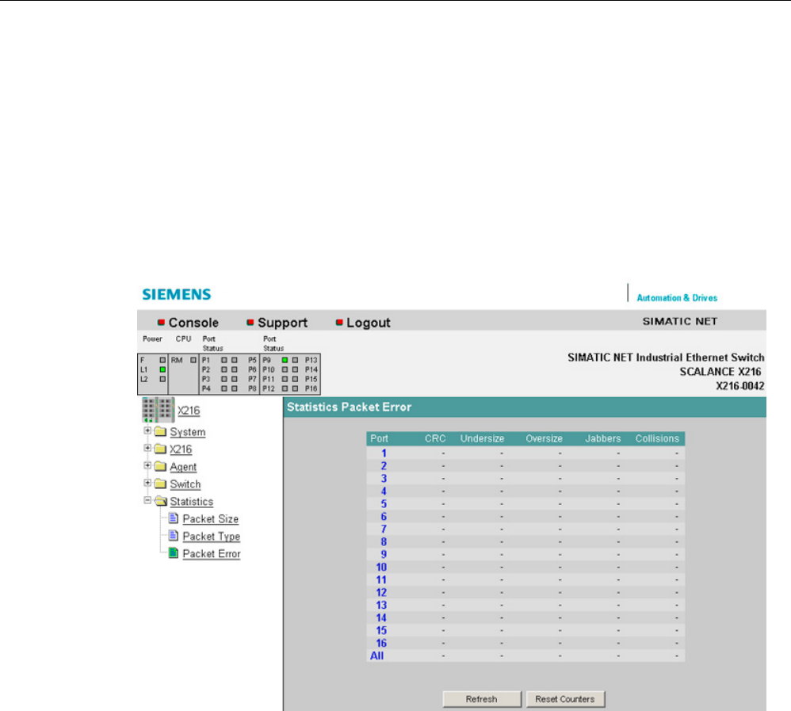Image resolution: width=791 pixels, height=711 pixels.
Task: Click the Packet Type page icon
Action: click(173, 535)
